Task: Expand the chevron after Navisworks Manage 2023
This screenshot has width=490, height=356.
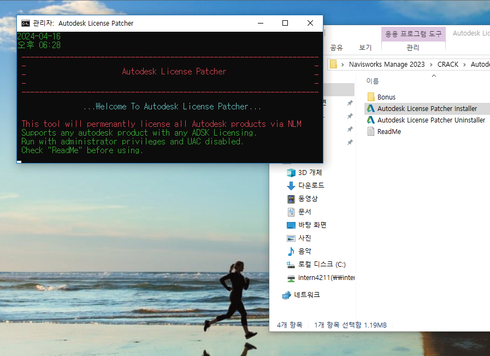Action: pos(431,65)
